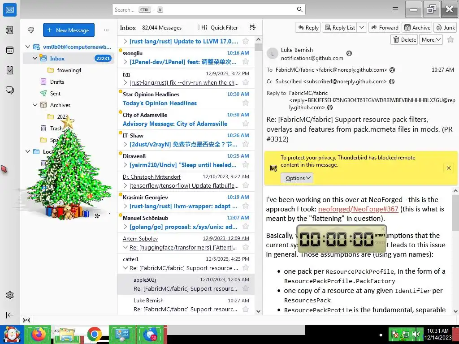The height and width of the screenshot is (344, 459).
Task: Open the apple502j FabricMC reply
Action: click(x=186, y=284)
